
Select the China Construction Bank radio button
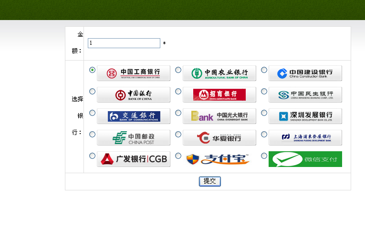point(264,70)
